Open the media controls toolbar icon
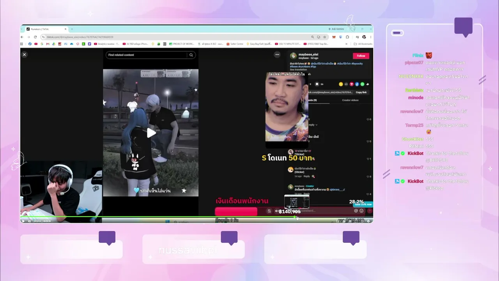Screen dimensions: 499x281 (357, 37)
